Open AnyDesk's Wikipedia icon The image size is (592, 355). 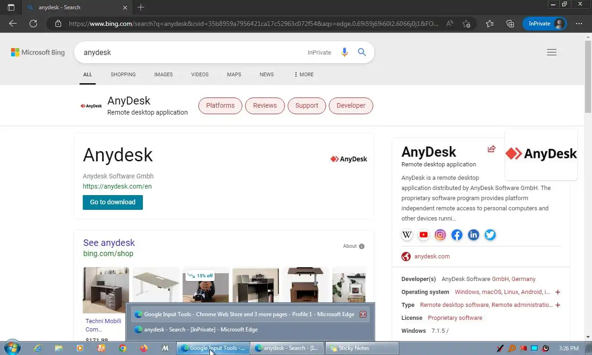407,235
